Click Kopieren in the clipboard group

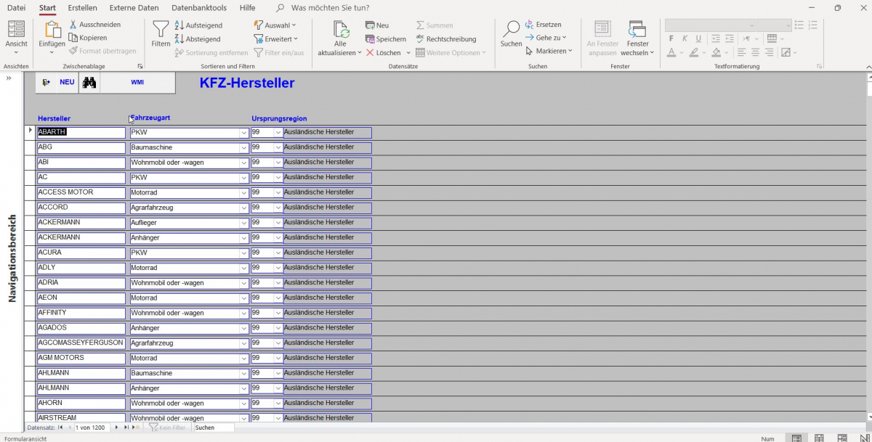pyautogui.click(x=88, y=38)
